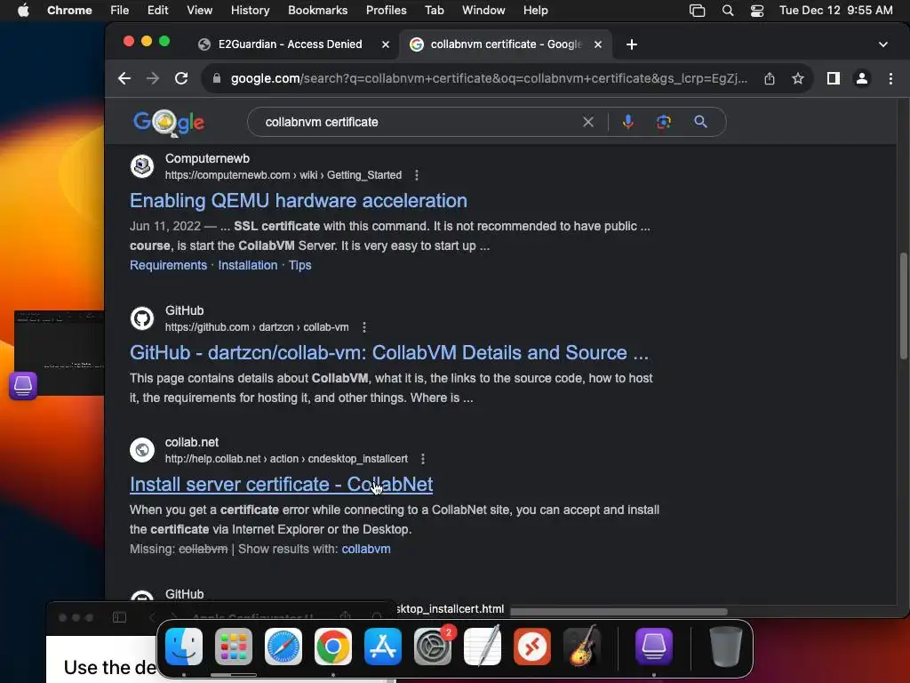The height and width of the screenshot is (683, 910).
Task: Follow the Tips sitelink
Action: (300, 265)
